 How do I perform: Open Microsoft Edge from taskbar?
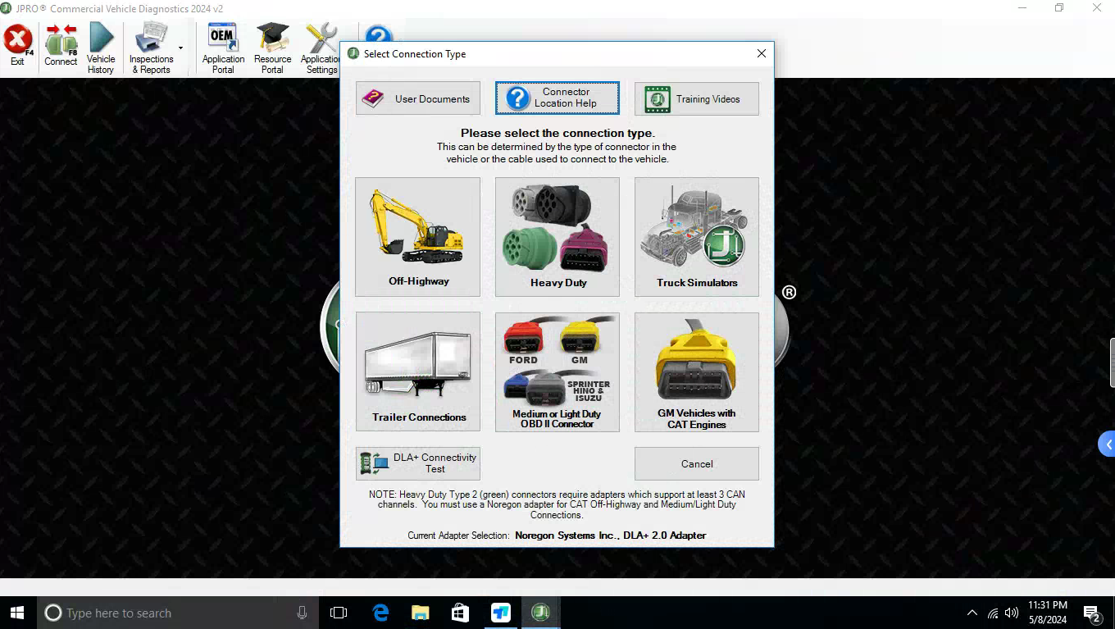coord(380,613)
